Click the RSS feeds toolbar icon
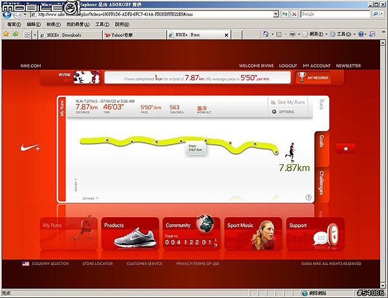Image resolution: width=388 pixels, height=298 pixels. pos(279,34)
